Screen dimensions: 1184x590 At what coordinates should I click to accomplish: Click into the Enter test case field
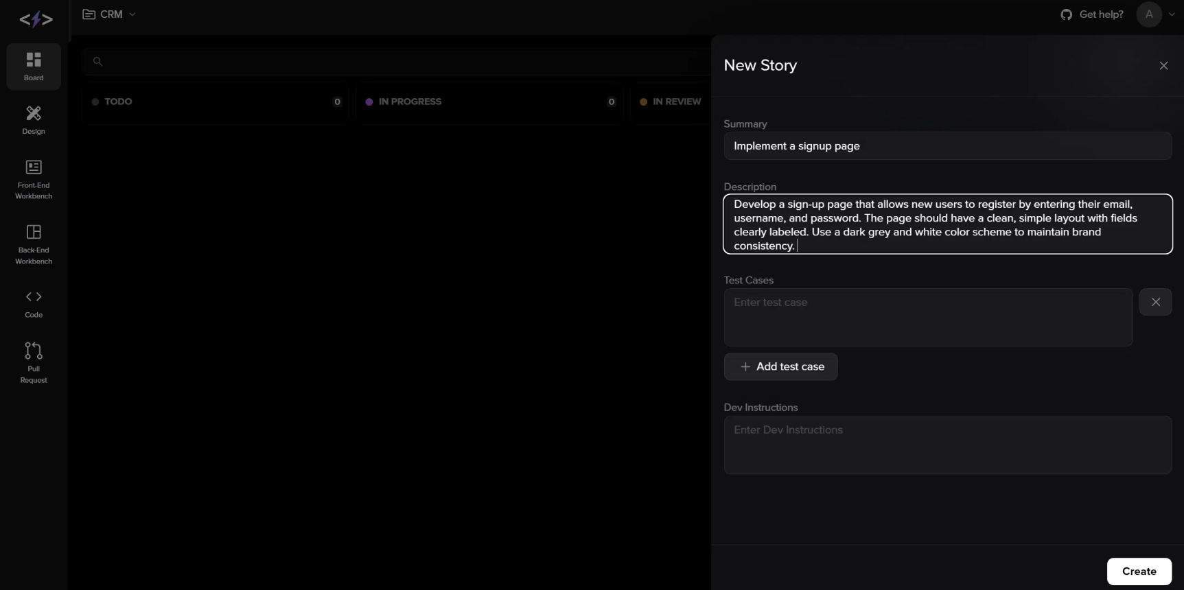(928, 317)
